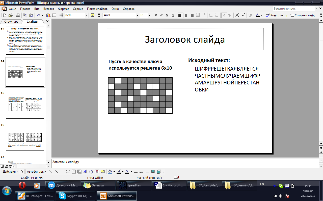Screen dimensions: 323x201
Task: Click the Copy icon in toolbar
Action: [x=25, y=15]
